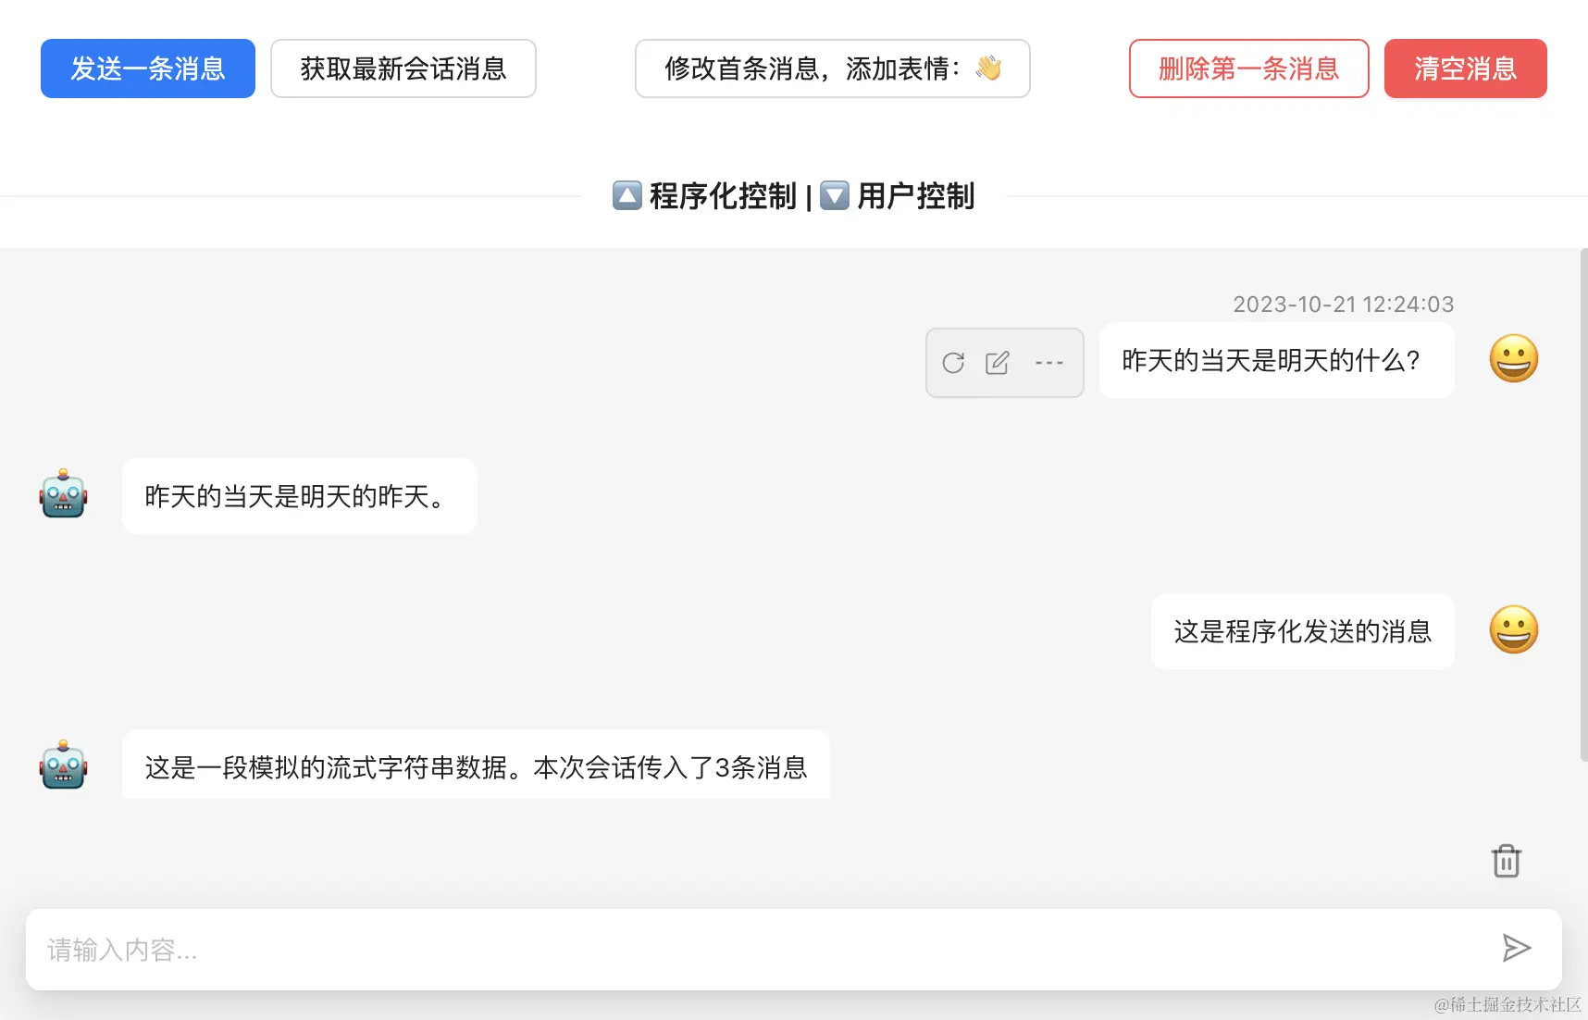Click the robot avatar beside 昨天的当天是明天的昨天。
1588x1020 pixels.
(63, 494)
